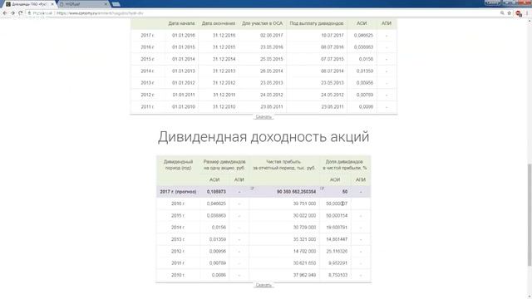Viewport: 532px width, 299px height.
Task: Select date 26.05.2014 in upper table
Action: (272, 71)
